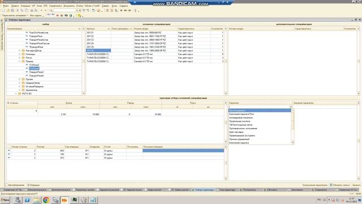Select the ФрамугаРема tree item
362x204 pixels.
[x=36, y=47]
